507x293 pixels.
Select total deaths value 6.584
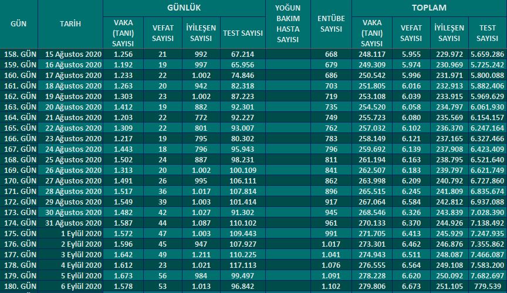pyautogui.click(x=411, y=202)
